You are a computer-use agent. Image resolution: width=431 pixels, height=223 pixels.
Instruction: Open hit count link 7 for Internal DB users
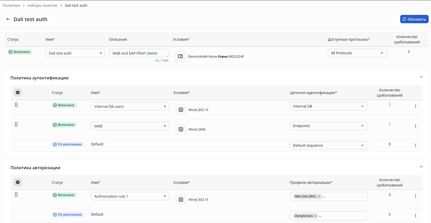389,105
